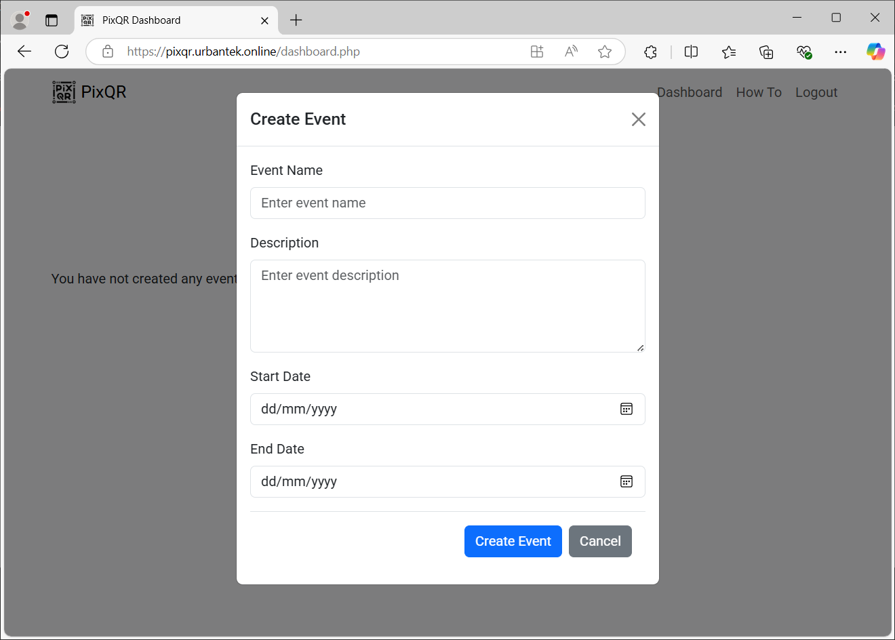895x640 pixels.
Task: Open the Collections icon in the toolbar
Action: [x=765, y=52]
